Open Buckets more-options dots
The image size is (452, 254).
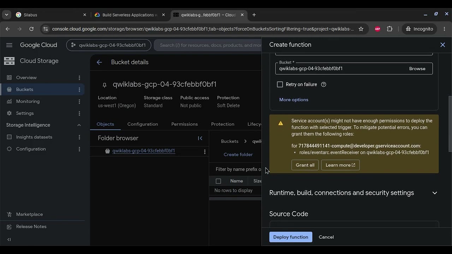(x=79, y=90)
